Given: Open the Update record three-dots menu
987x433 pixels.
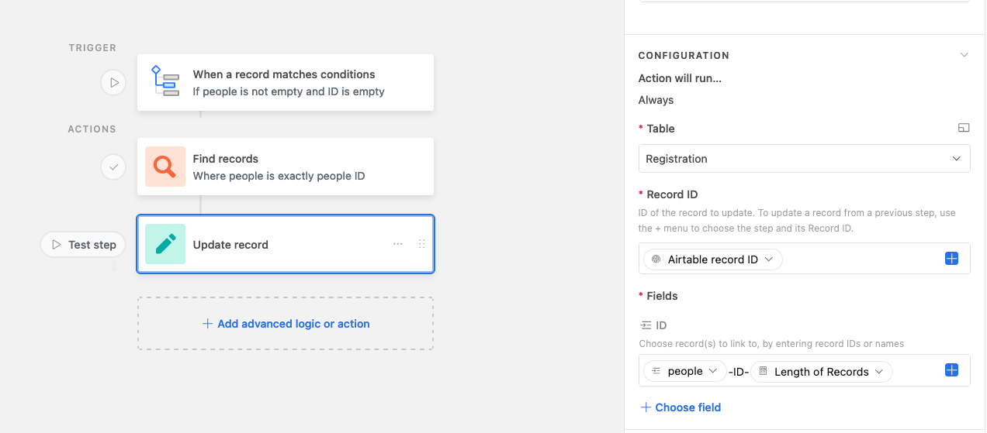Looking at the screenshot, I should [x=398, y=244].
